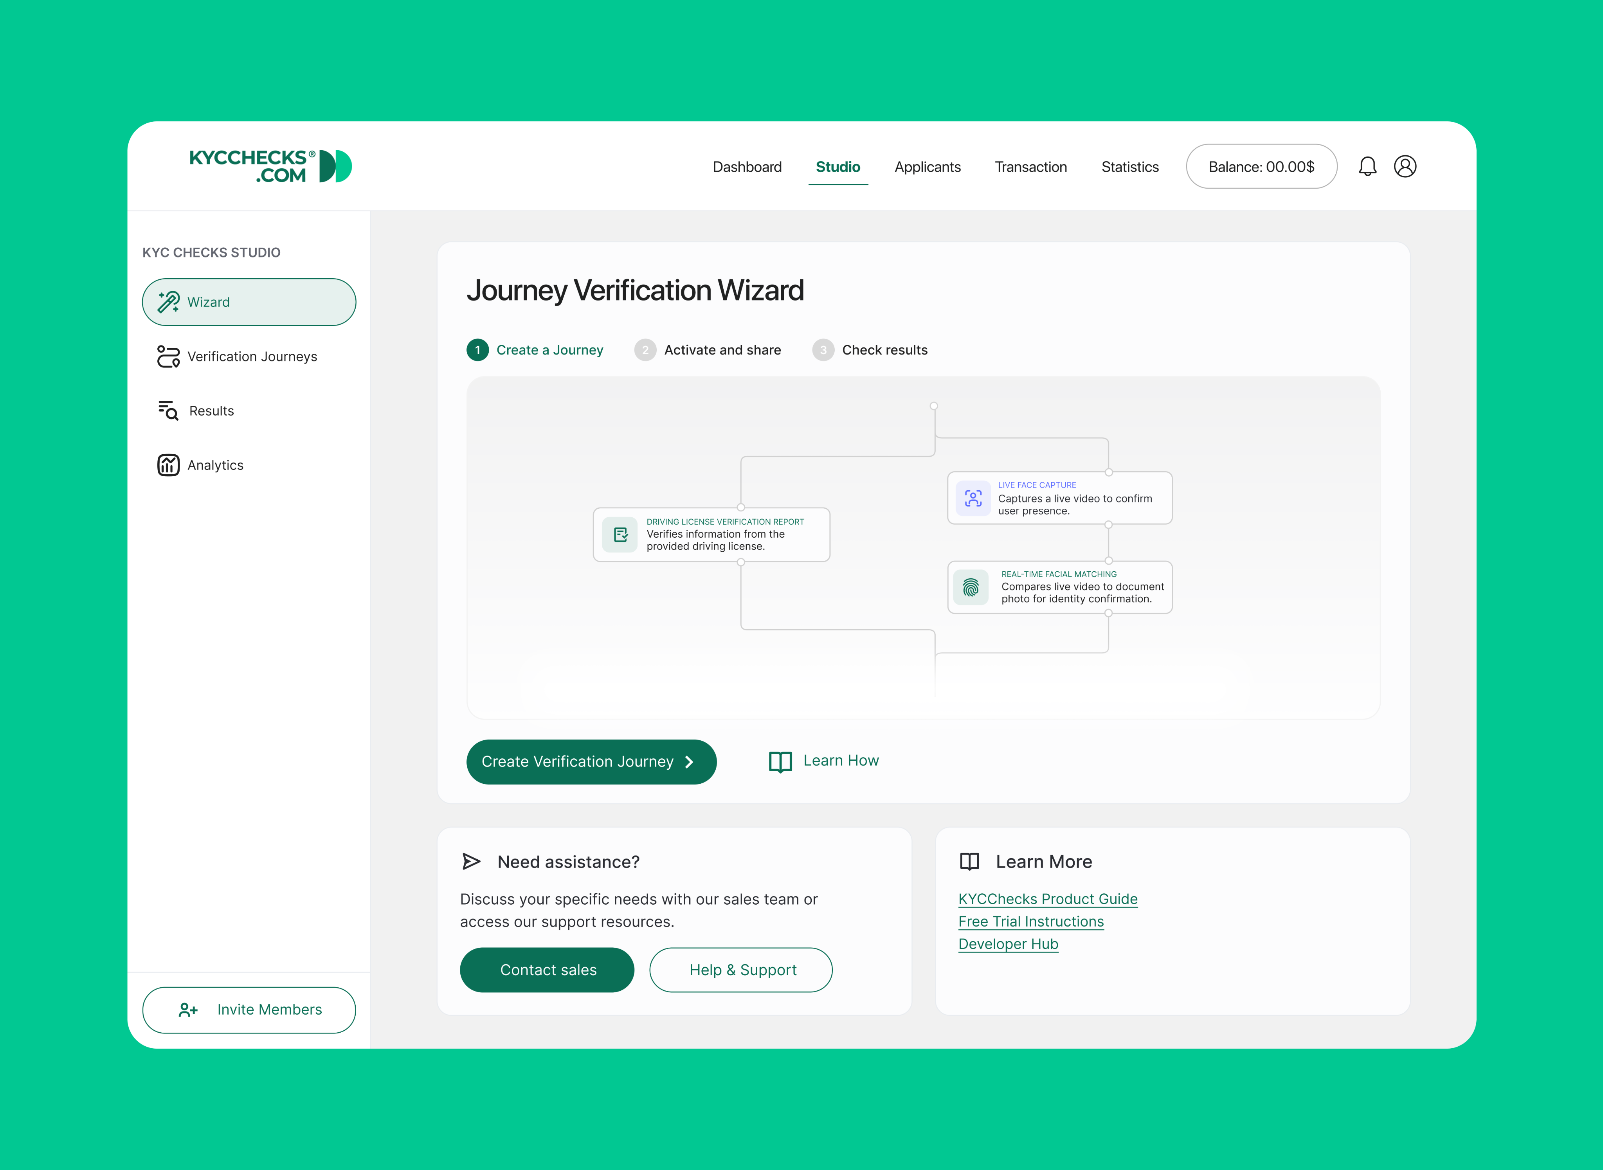
Task: Click the arrow in Create Verification Journey
Action: tap(689, 762)
